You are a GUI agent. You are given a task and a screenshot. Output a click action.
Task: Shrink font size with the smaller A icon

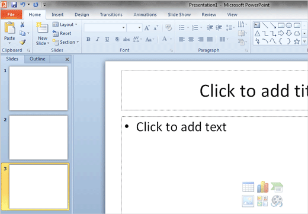pos(156,28)
